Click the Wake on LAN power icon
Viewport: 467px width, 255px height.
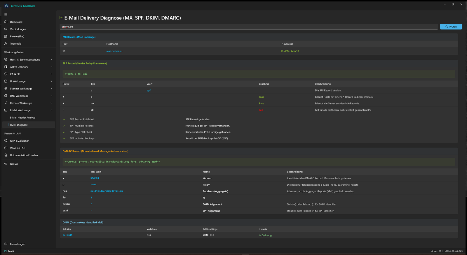click(6, 148)
